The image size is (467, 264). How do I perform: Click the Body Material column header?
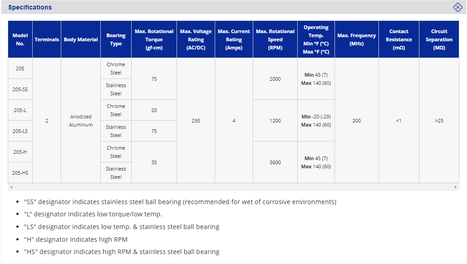pos(81,39)
